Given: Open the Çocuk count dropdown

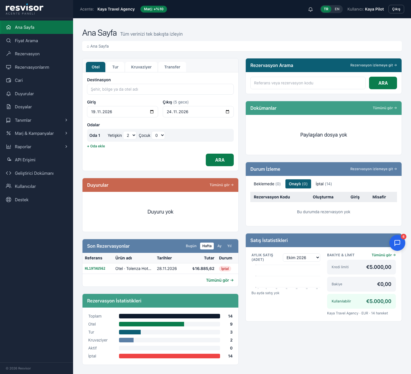Looking at the screenshot, I should (x=158, y=135).
